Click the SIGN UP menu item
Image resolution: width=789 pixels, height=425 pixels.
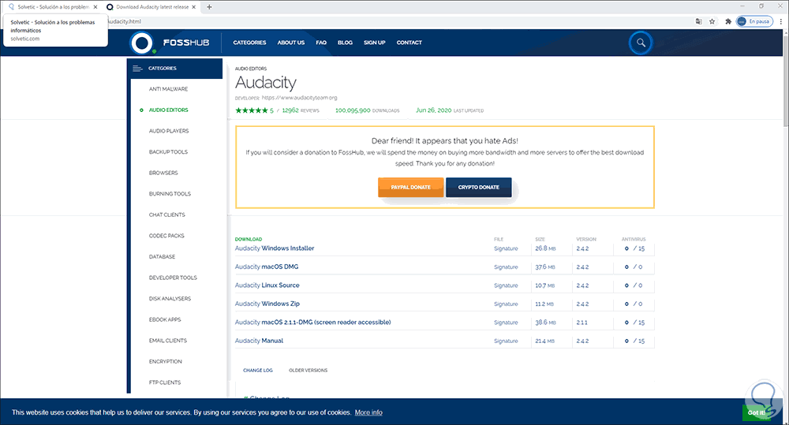pyautogui.click(x=374, y=43)
